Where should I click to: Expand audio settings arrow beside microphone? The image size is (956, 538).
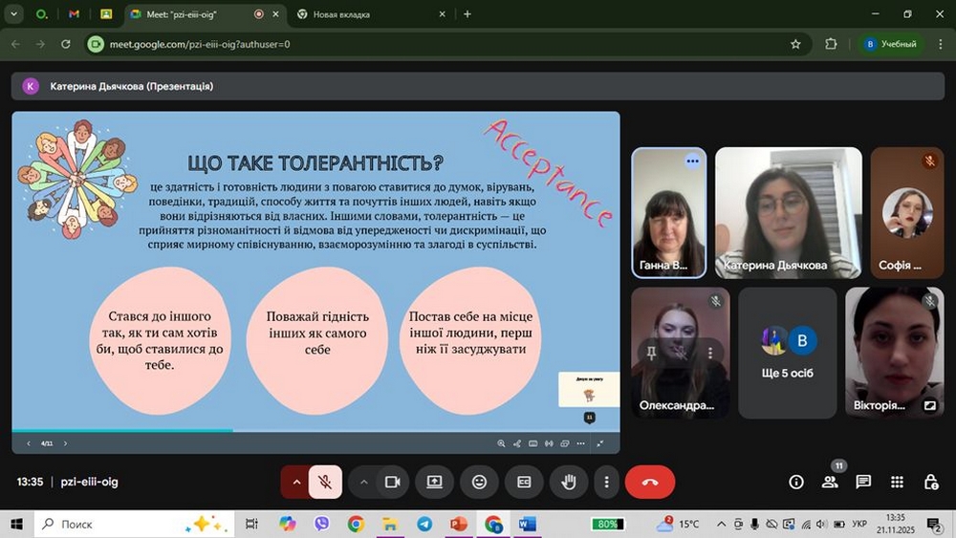pos(296,483)
